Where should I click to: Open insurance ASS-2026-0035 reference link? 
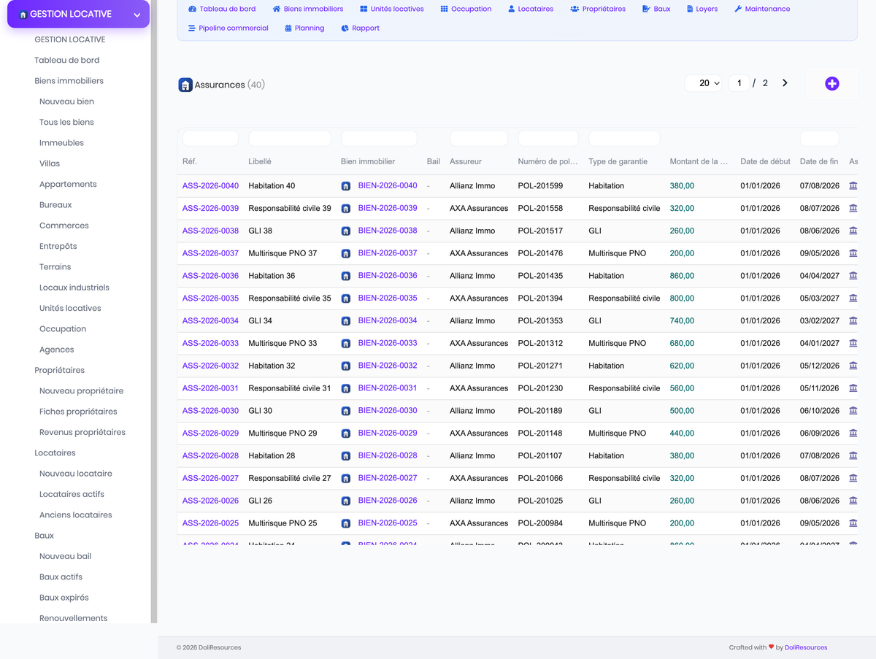pos(210,298)
